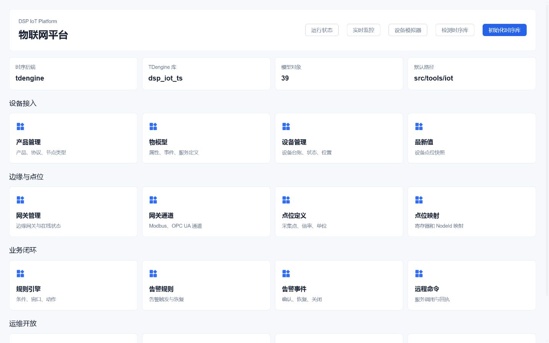Click the 点位定义 card icon
This screenshot has height=343, width=549.
(286, 200)
